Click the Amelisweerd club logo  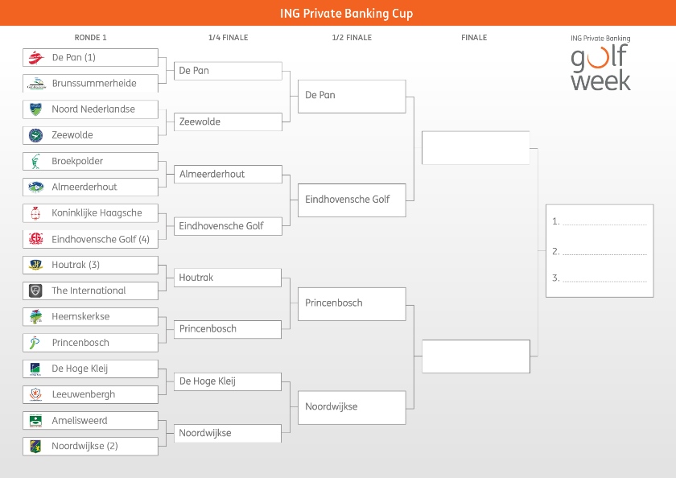[35, 421]
